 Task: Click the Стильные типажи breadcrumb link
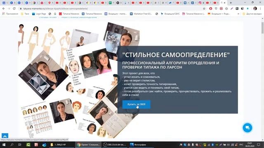coord(48,17)
